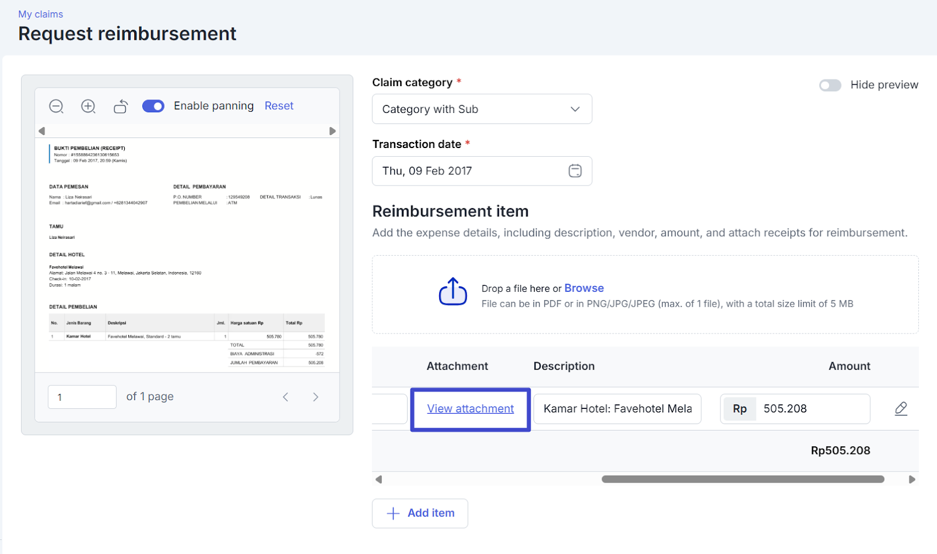Disable the Enable panning toggle
937x554 pixels.
[x=153, y=106]
